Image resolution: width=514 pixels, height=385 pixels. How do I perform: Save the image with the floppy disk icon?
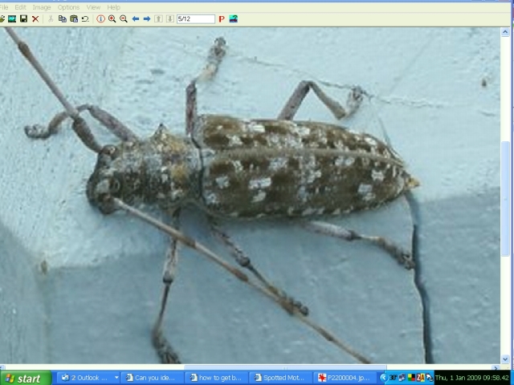point(23,18)
